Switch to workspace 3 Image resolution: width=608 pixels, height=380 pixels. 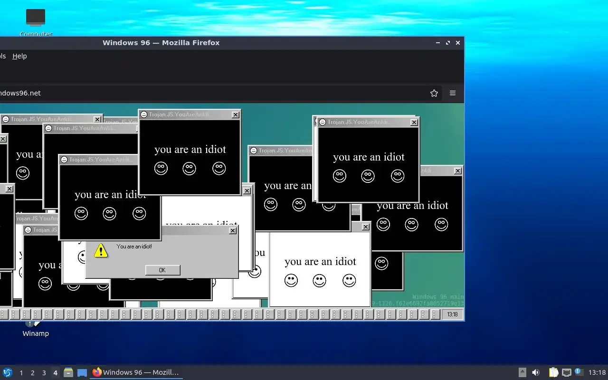coord(44,373)
